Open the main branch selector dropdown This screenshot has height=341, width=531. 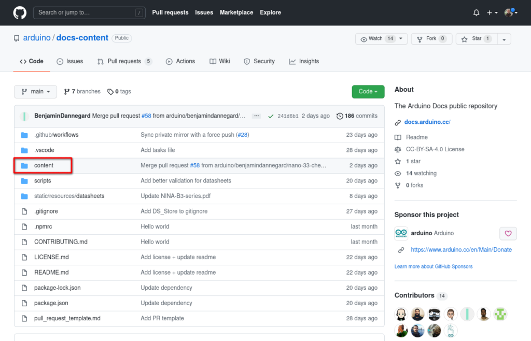[36, 92]
